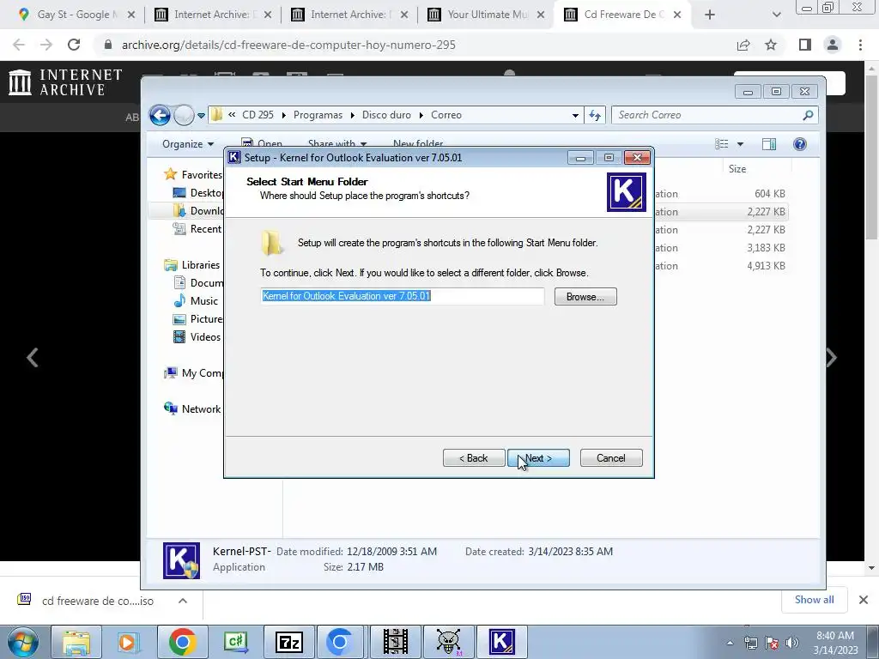Click the Start Menu folder name field
Viewport: 879px width, 659px height.
coord(402,296)
